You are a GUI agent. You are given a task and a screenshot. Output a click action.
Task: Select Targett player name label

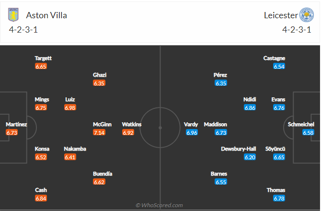(x=43, y=58)
